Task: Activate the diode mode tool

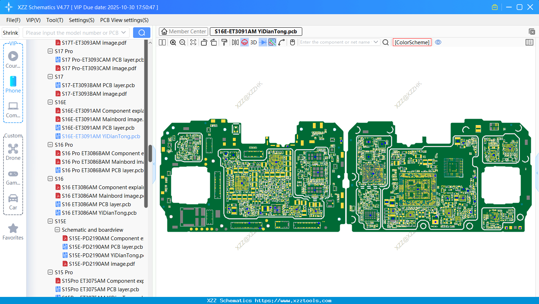Action: pos(262,42)
